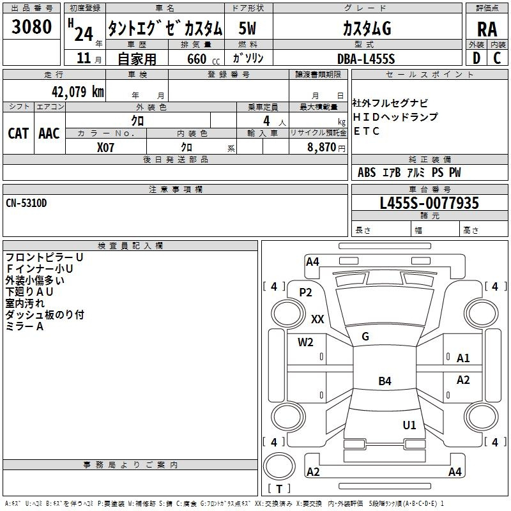
Task: Click the note CN-5310D
Action: [26, 203]
